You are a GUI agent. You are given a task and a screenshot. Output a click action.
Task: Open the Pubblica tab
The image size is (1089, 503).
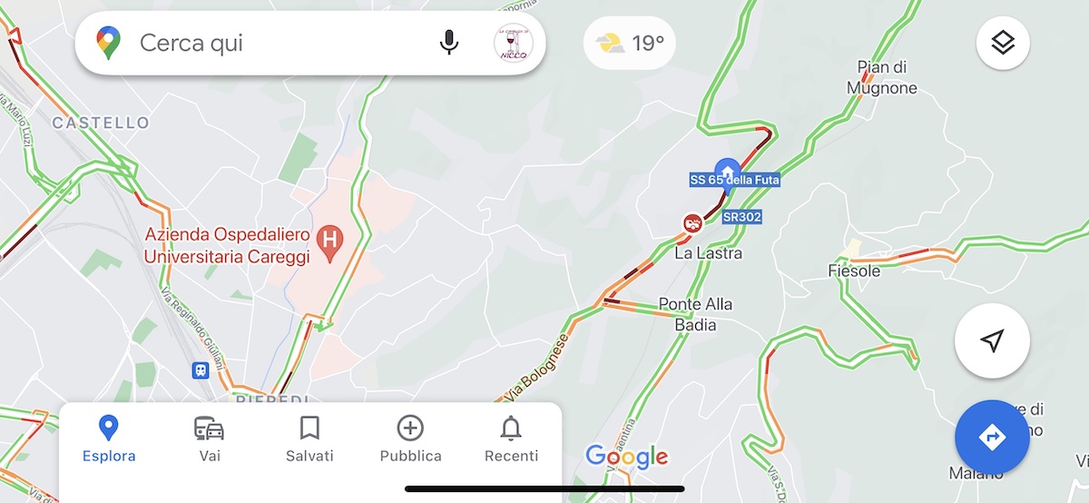click(410, 439)
